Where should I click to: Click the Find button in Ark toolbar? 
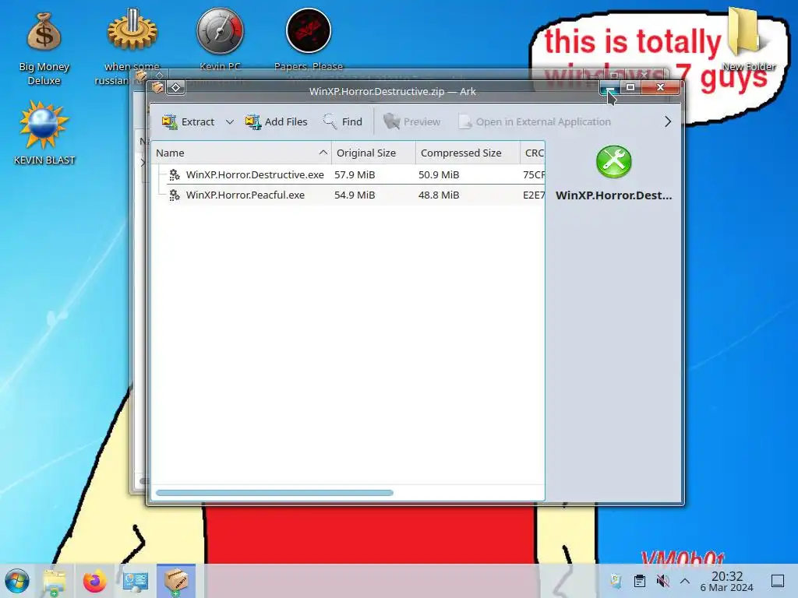click(x=343, y=122)
